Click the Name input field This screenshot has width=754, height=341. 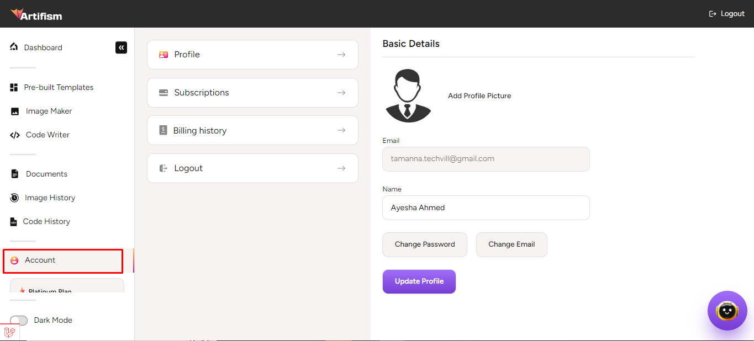point(486,208)
